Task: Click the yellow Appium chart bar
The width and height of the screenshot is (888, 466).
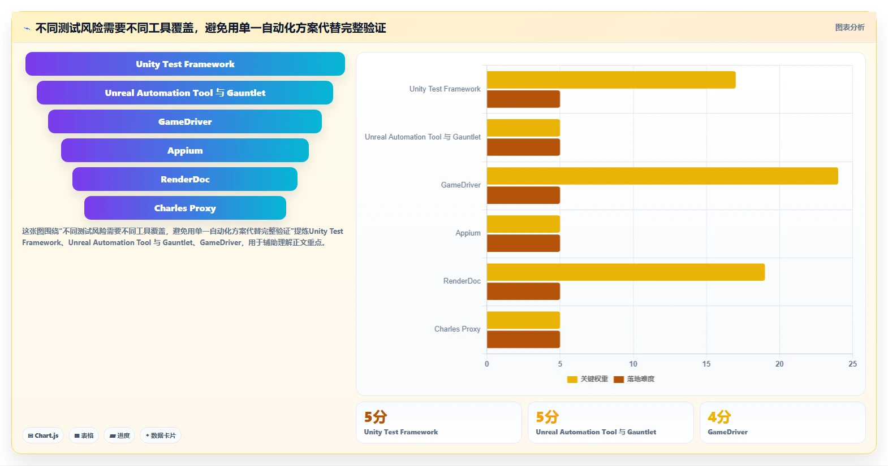Action: [x=523, y=224]
